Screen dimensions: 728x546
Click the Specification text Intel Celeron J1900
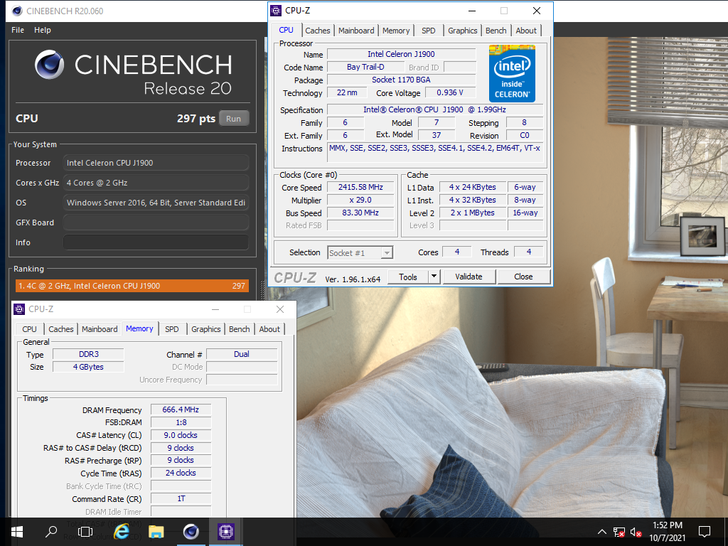tap(434, 109)
